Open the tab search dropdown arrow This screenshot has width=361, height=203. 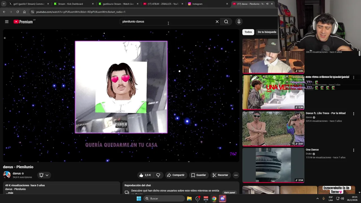click(4, 4)
